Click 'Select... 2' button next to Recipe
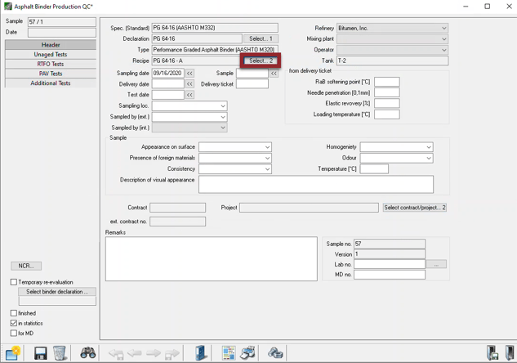 pos(261,60)
